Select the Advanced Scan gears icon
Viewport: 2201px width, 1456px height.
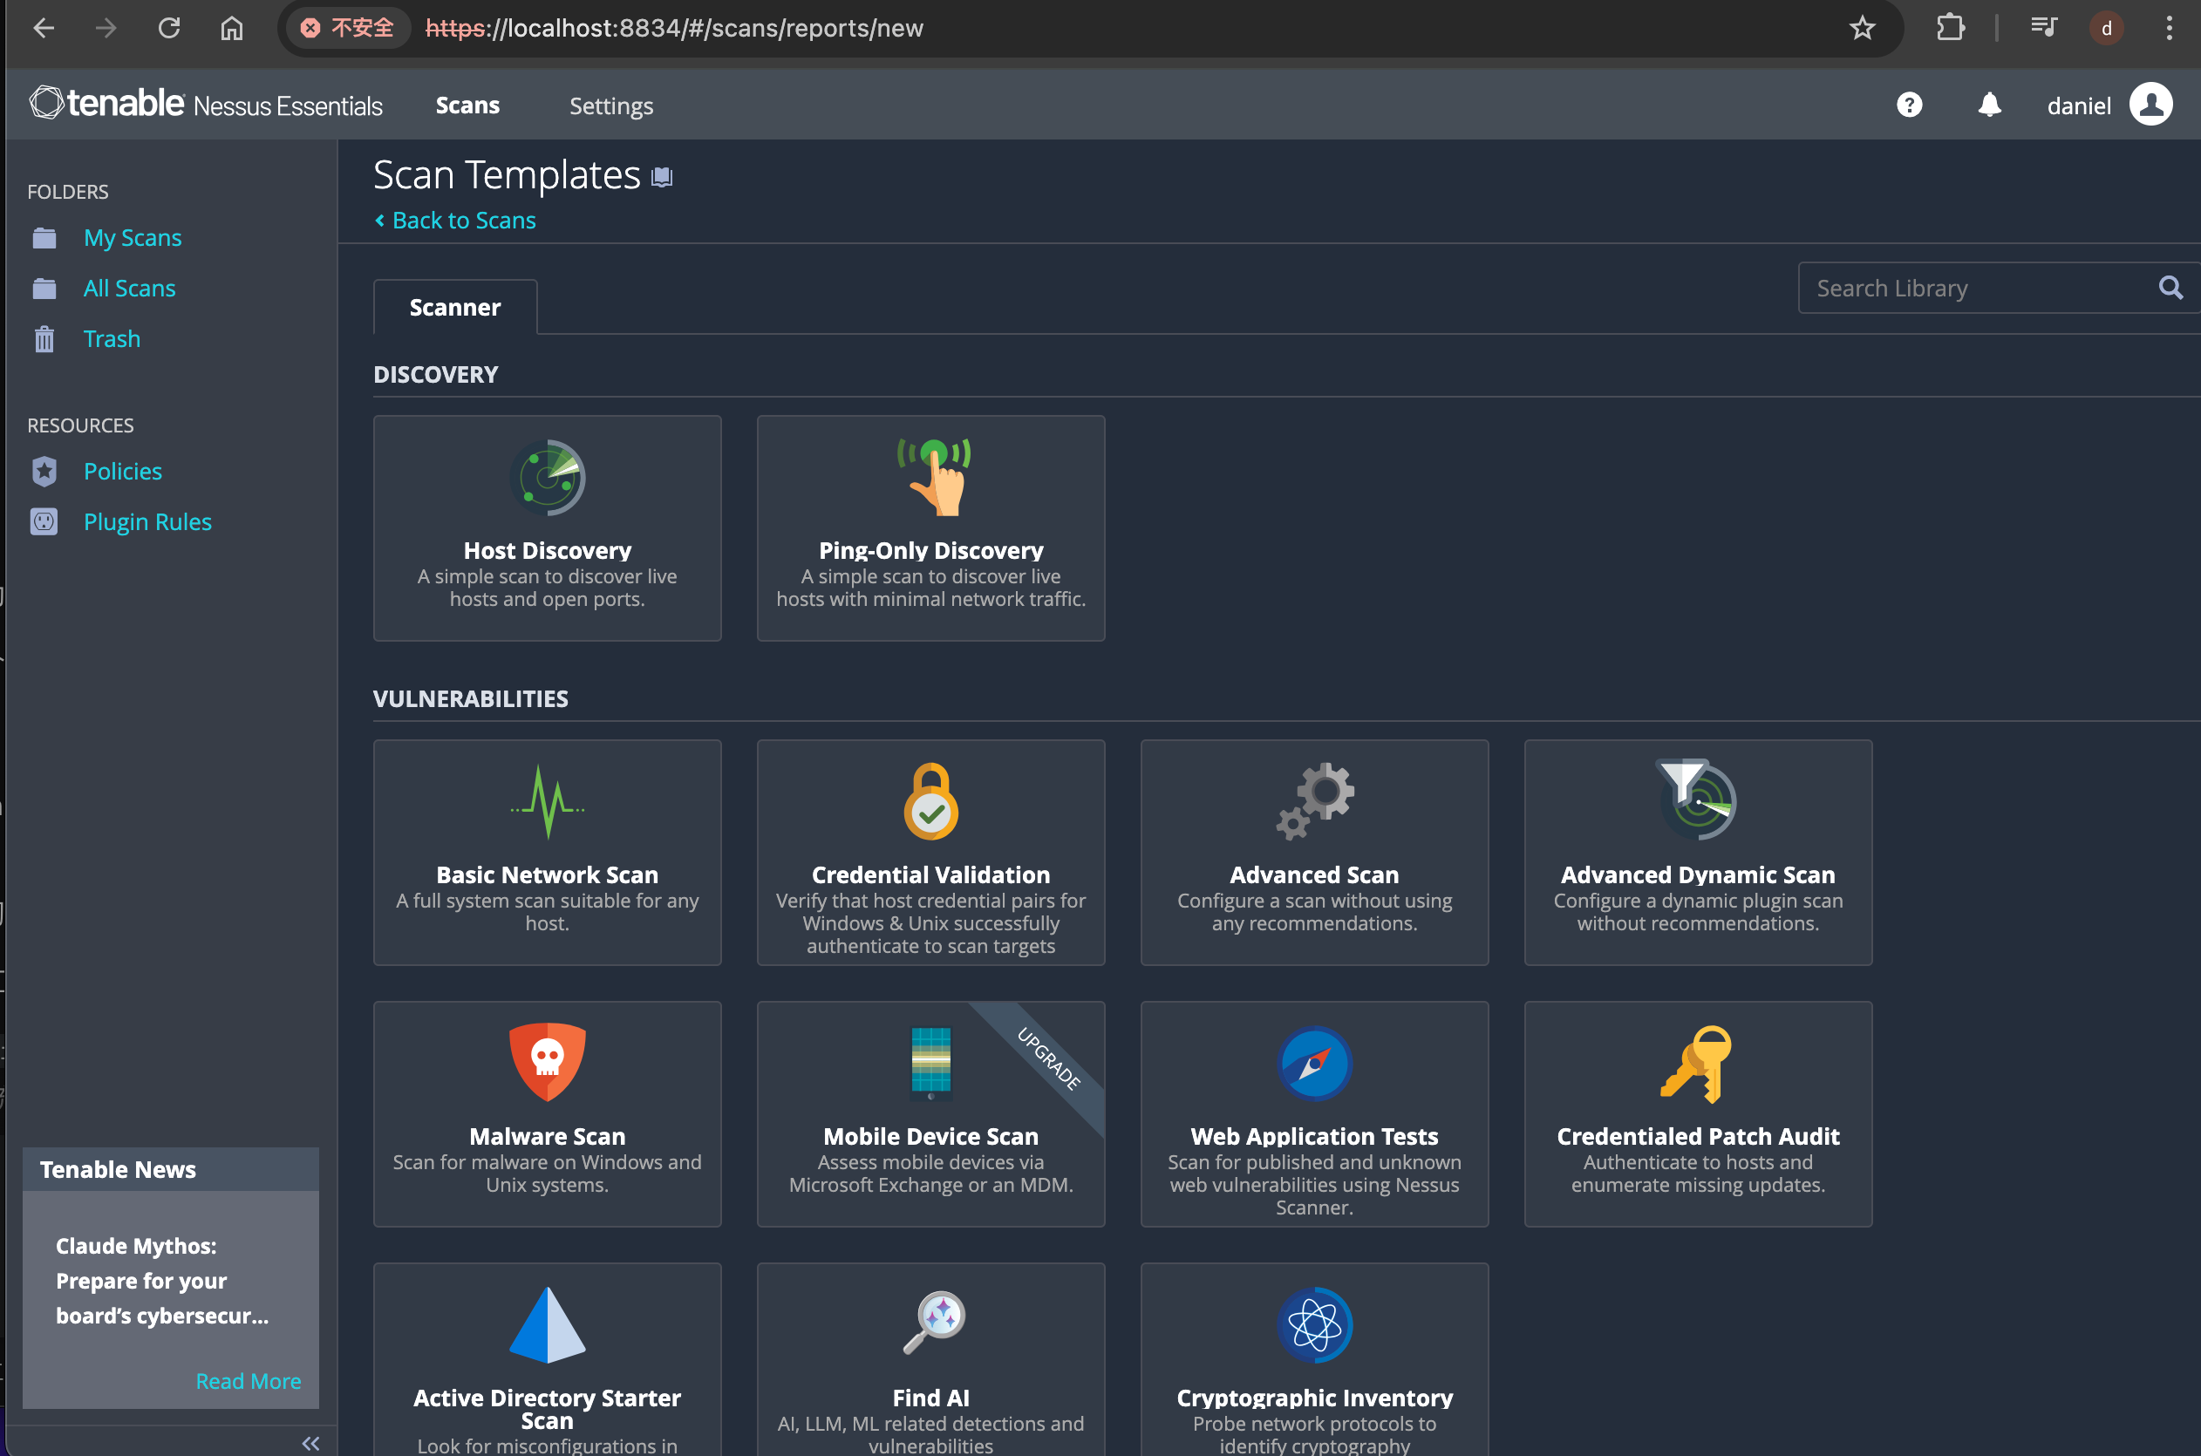click(1315, 801)
